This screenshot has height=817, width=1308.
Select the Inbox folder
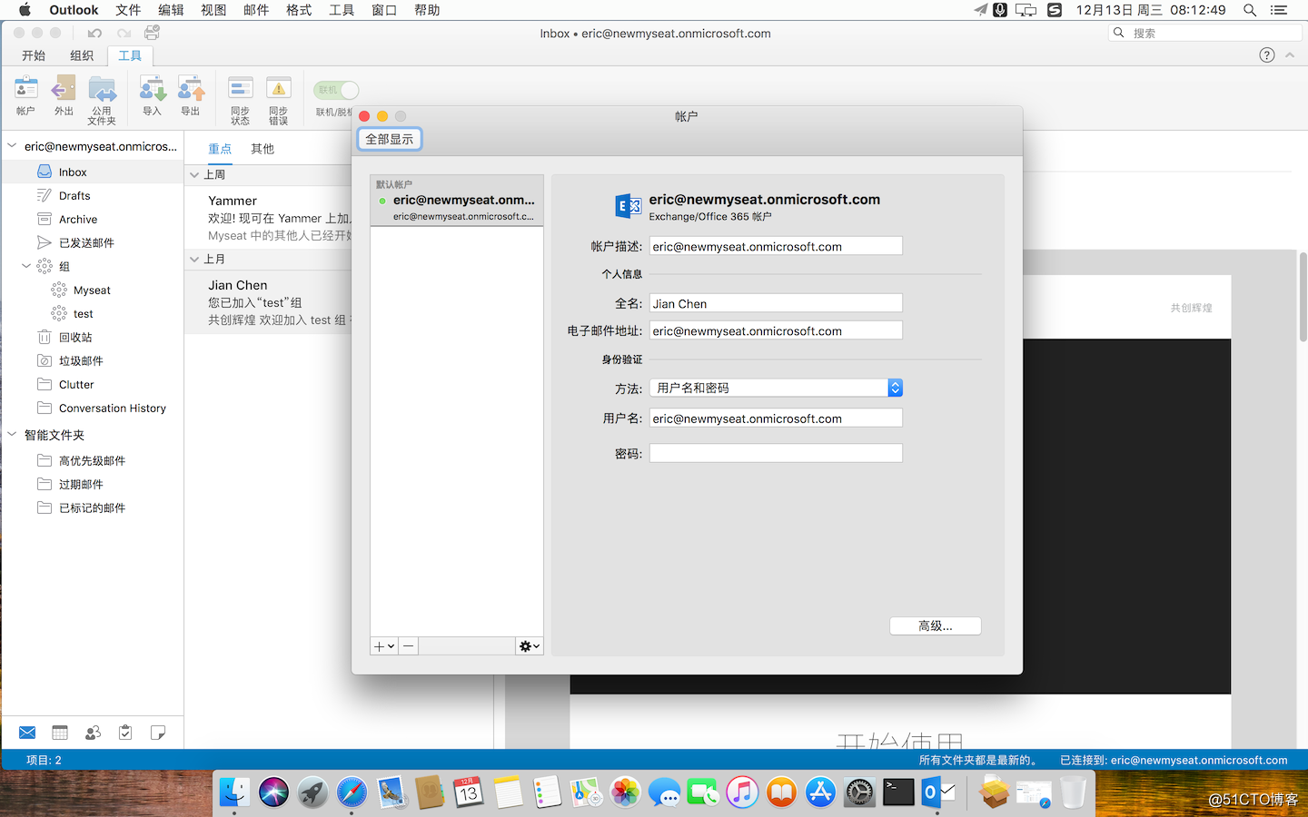click(92, 172)
